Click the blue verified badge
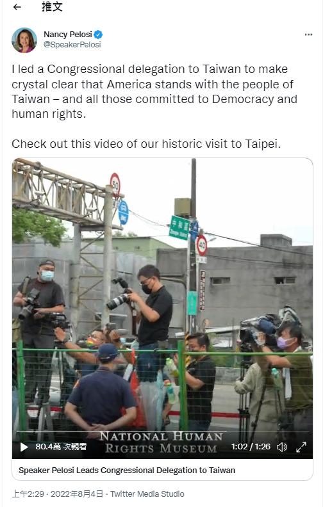Viewport: 332px width, 507px height. point(98,35)
